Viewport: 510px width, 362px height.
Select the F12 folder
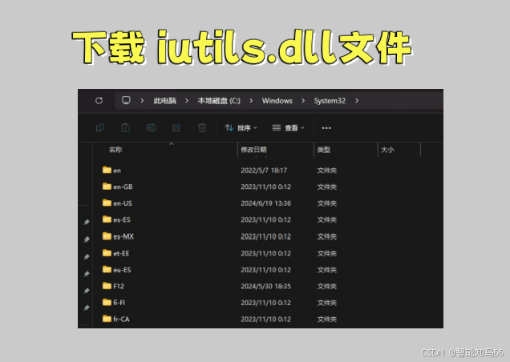pos(113,286)
